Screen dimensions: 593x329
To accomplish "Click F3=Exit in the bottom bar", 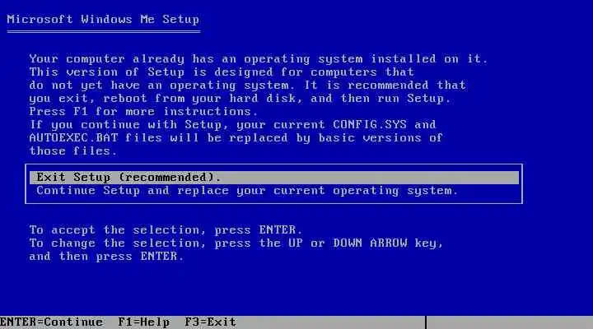I will pyautogui.click(x=210, y=322).
